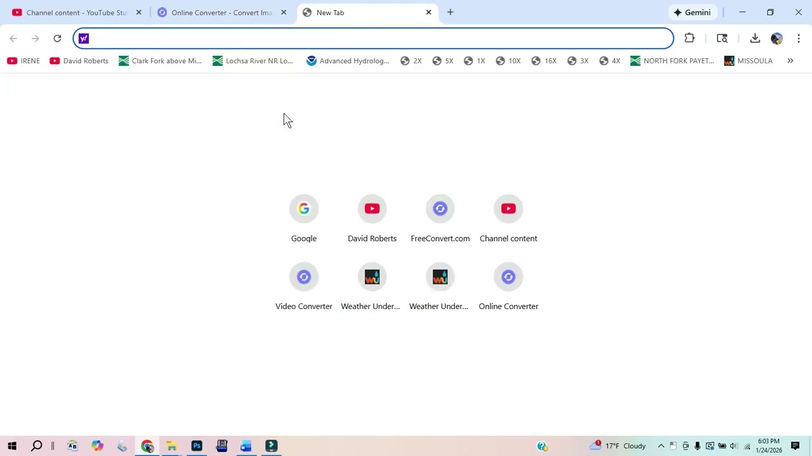This screenshot has height=456, width=812.
Task: Show hidden system tray icons
Action: click(x=661, y=446)
